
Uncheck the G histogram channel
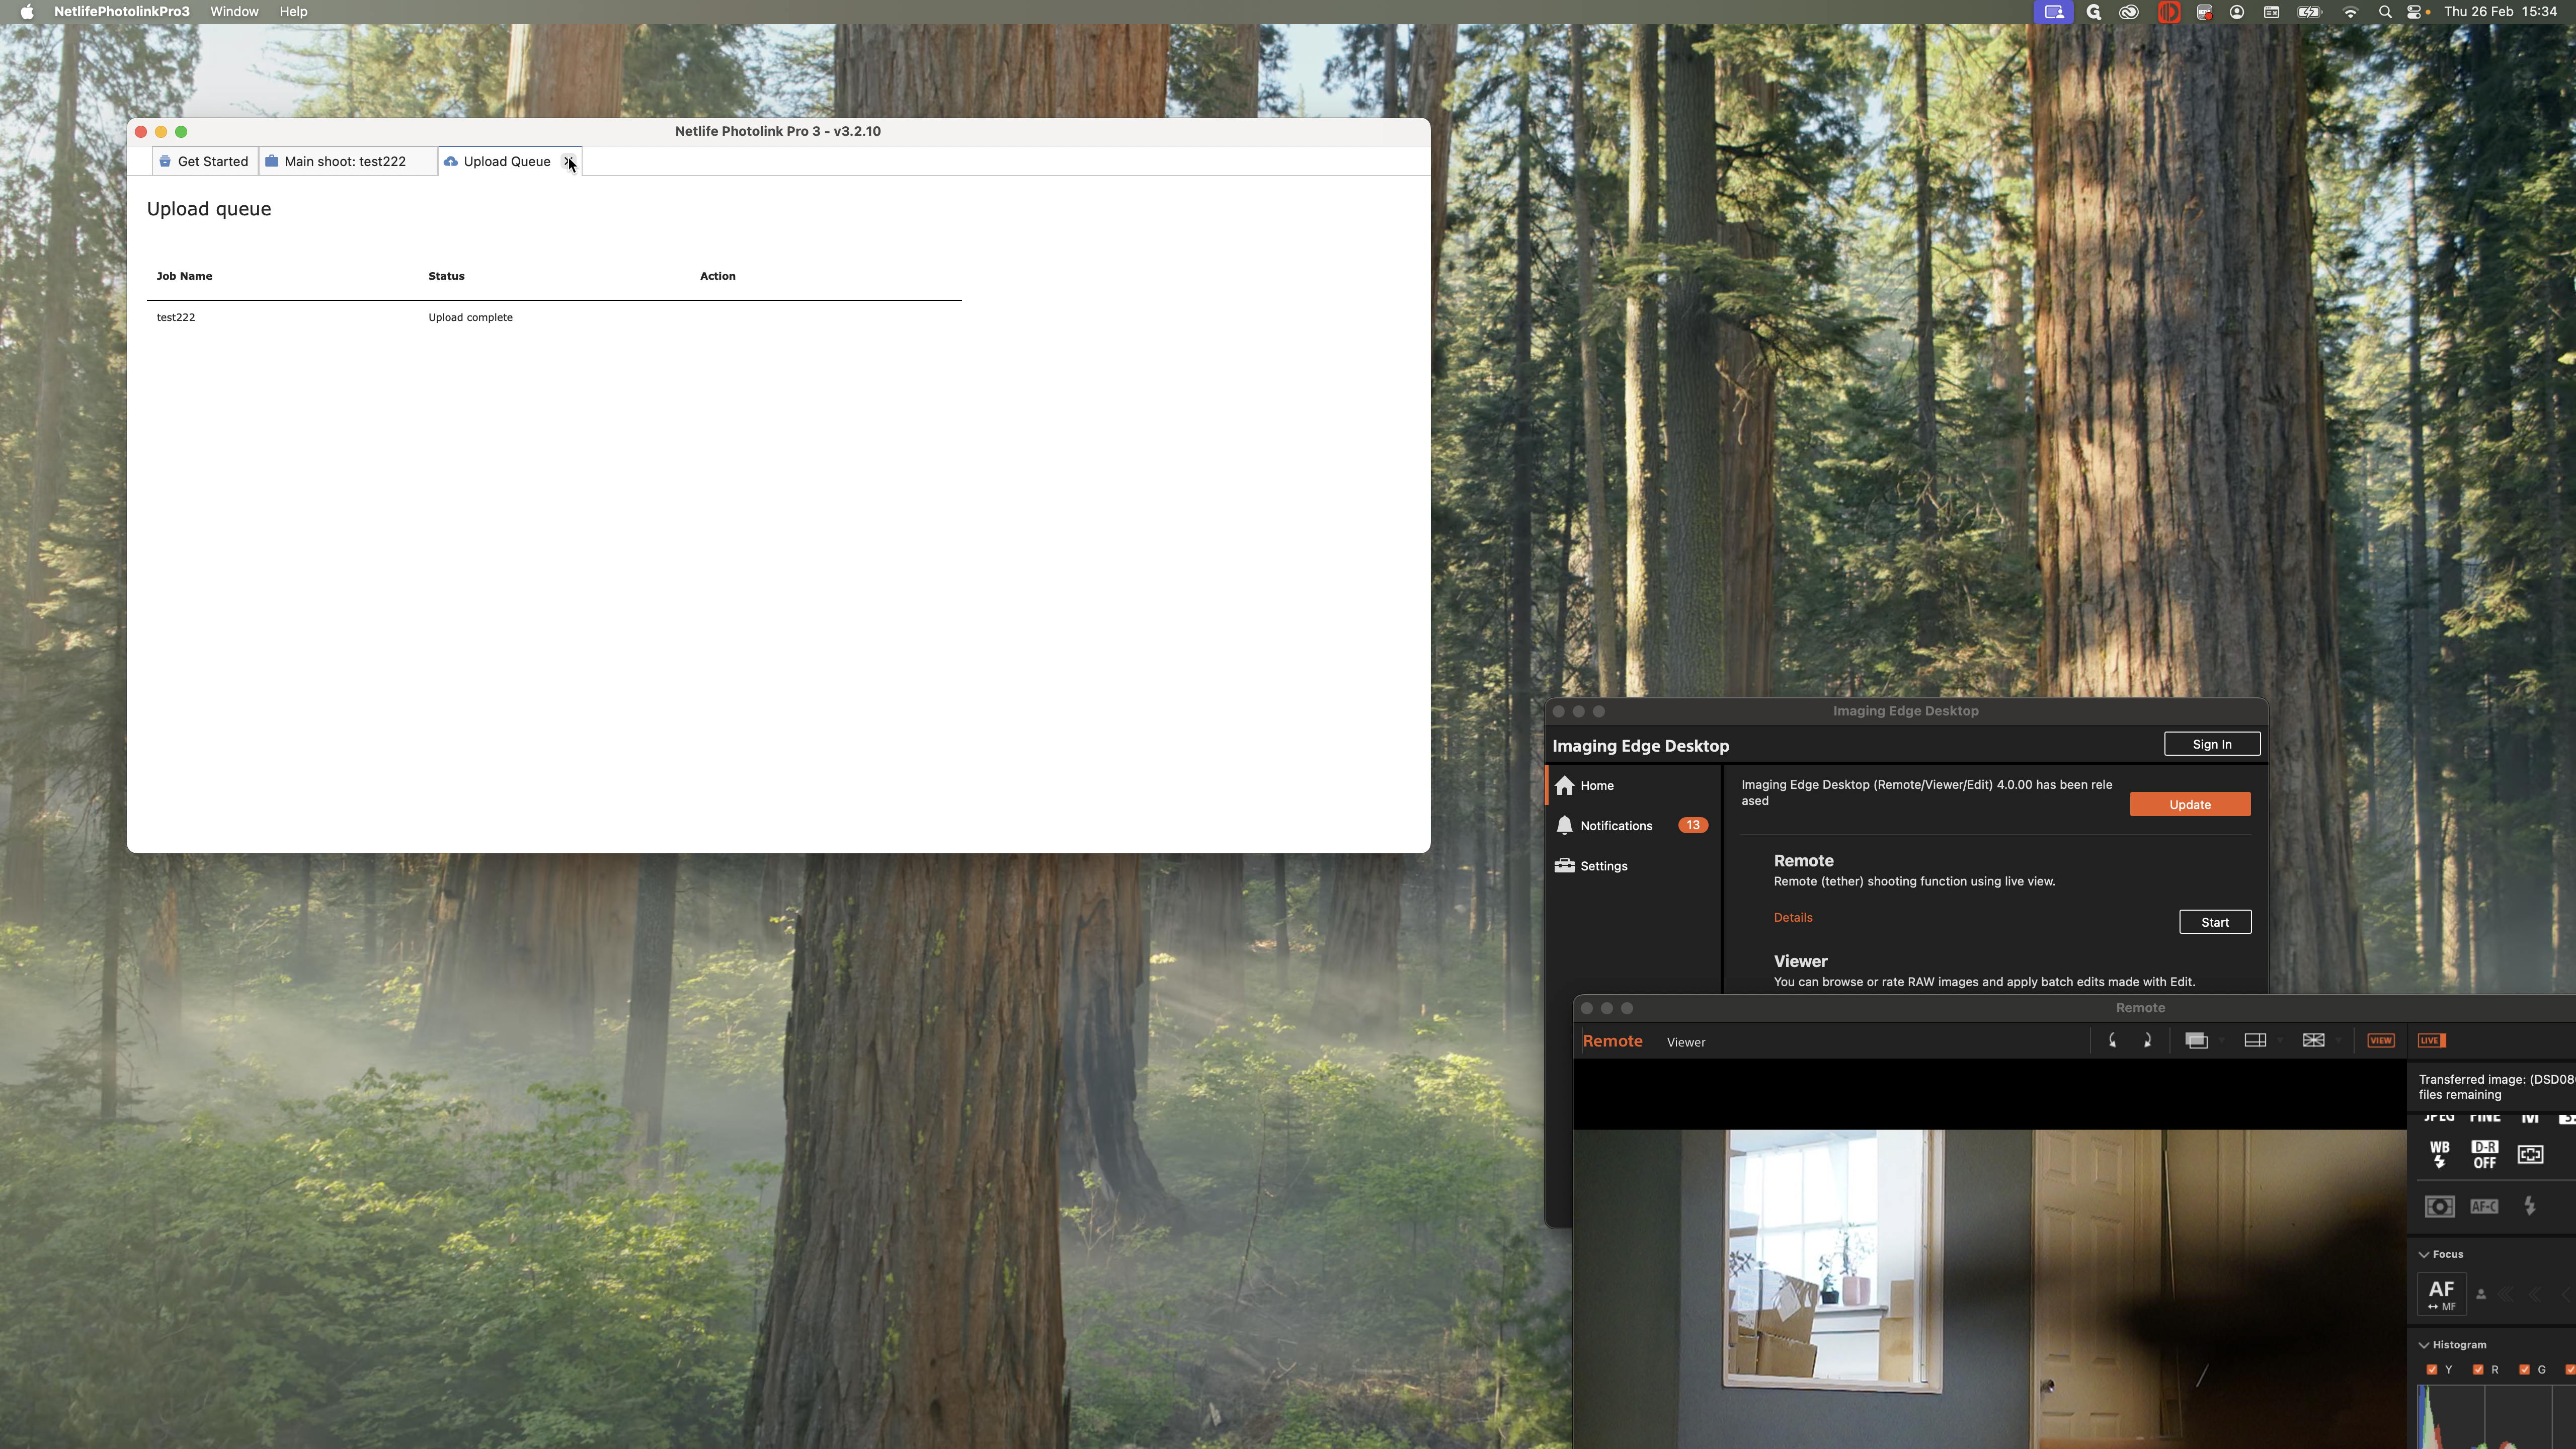pyautogui.click(x=2524, y=1369)
